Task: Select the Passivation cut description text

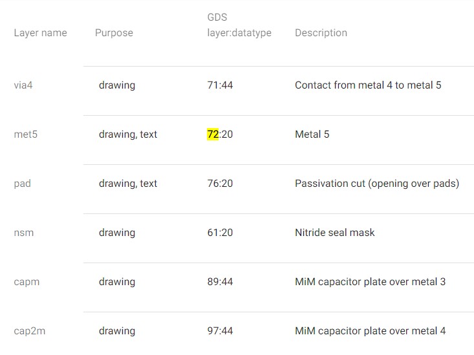Action: pos(377,184)
